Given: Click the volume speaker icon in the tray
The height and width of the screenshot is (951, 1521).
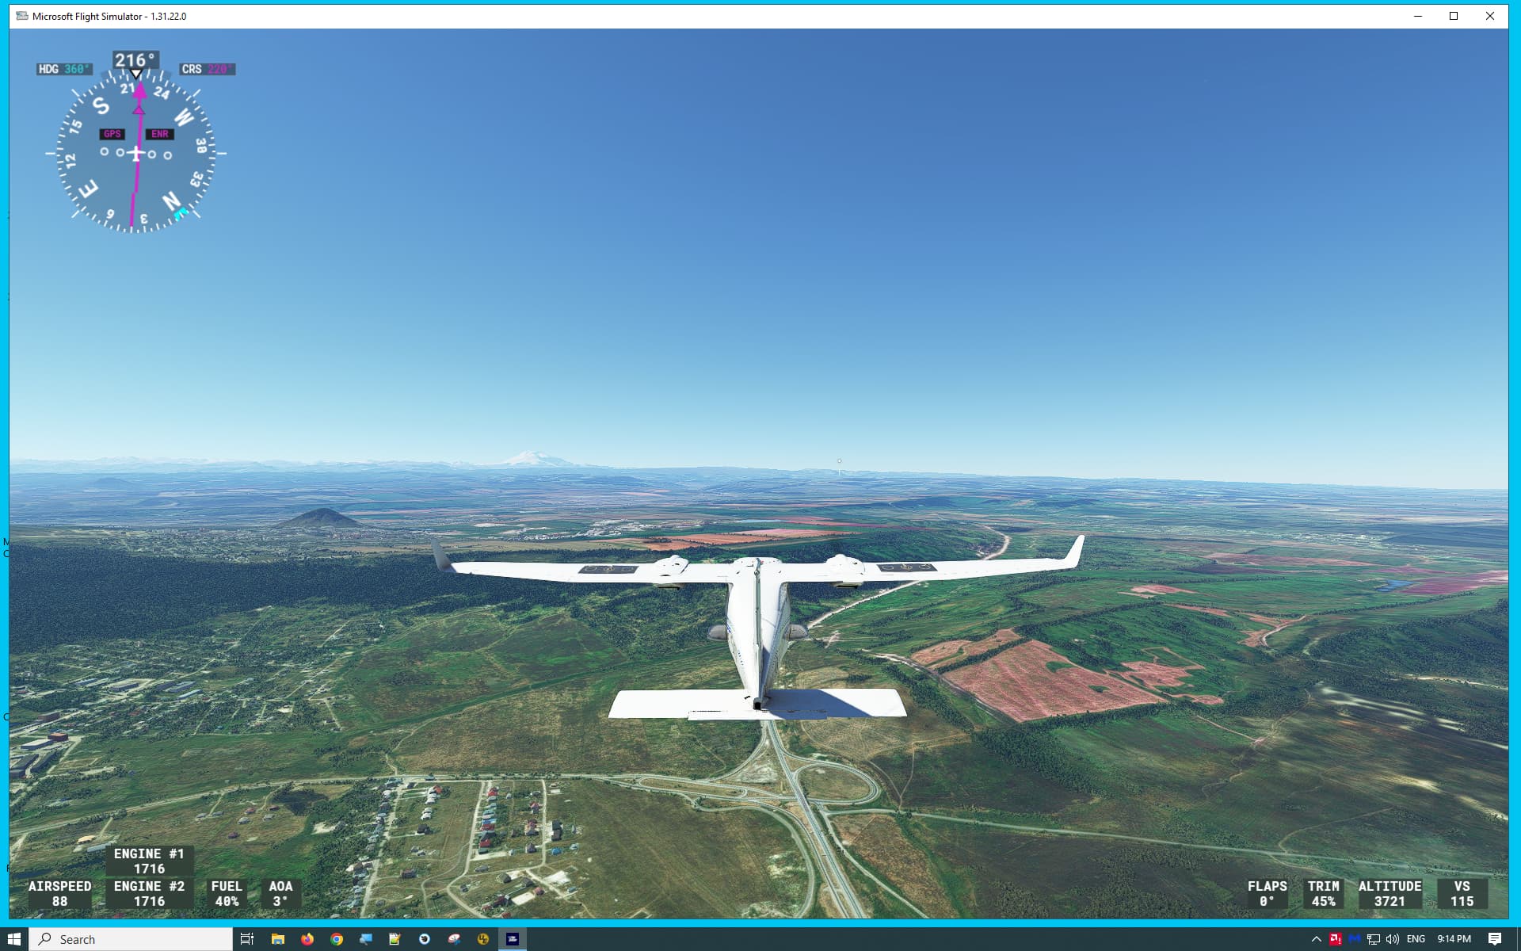Looking at the screenshot, I should click(1392, 938).
